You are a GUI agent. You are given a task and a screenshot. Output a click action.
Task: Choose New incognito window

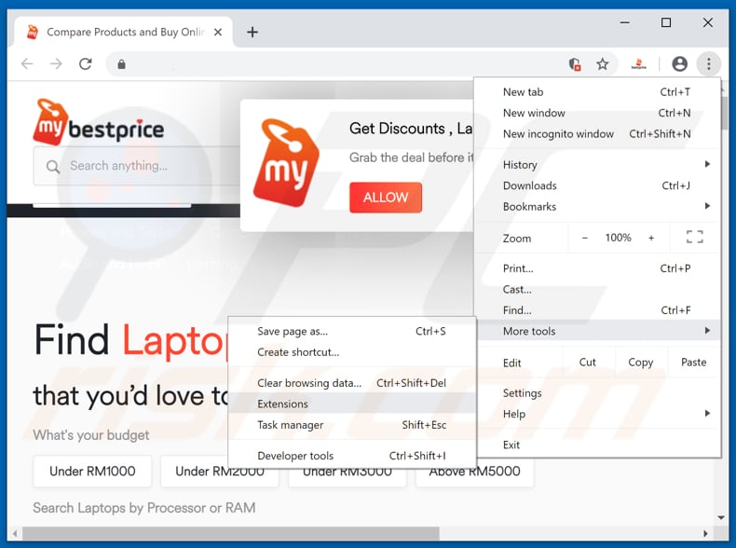tap(596, 134)
